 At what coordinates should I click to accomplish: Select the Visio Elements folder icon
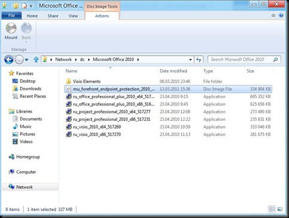[69, 81]
